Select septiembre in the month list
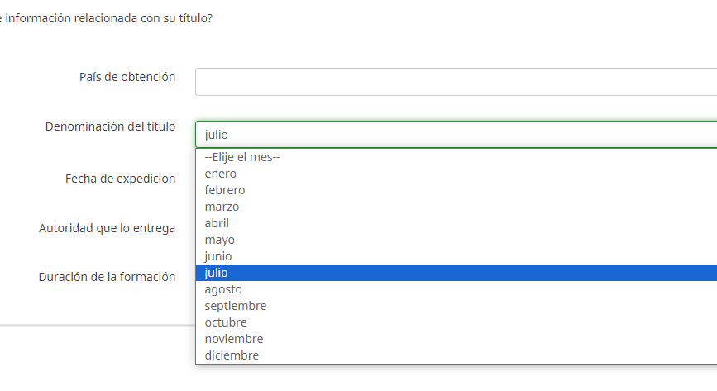The width and height of the screenshot is (717, 391). point(236,306)
